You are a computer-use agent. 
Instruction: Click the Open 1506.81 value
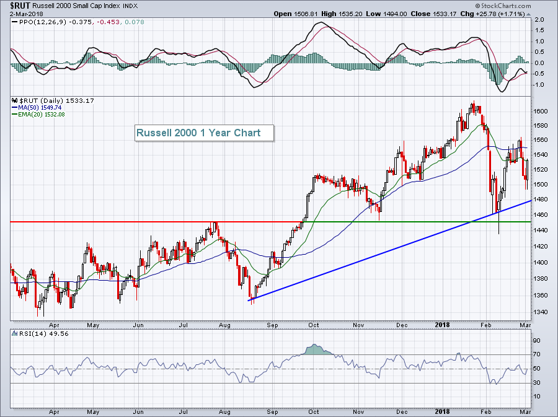click(296, 14)
